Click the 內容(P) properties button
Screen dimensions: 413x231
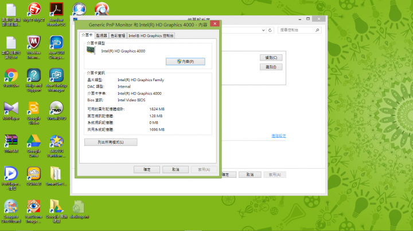point(185,61)
